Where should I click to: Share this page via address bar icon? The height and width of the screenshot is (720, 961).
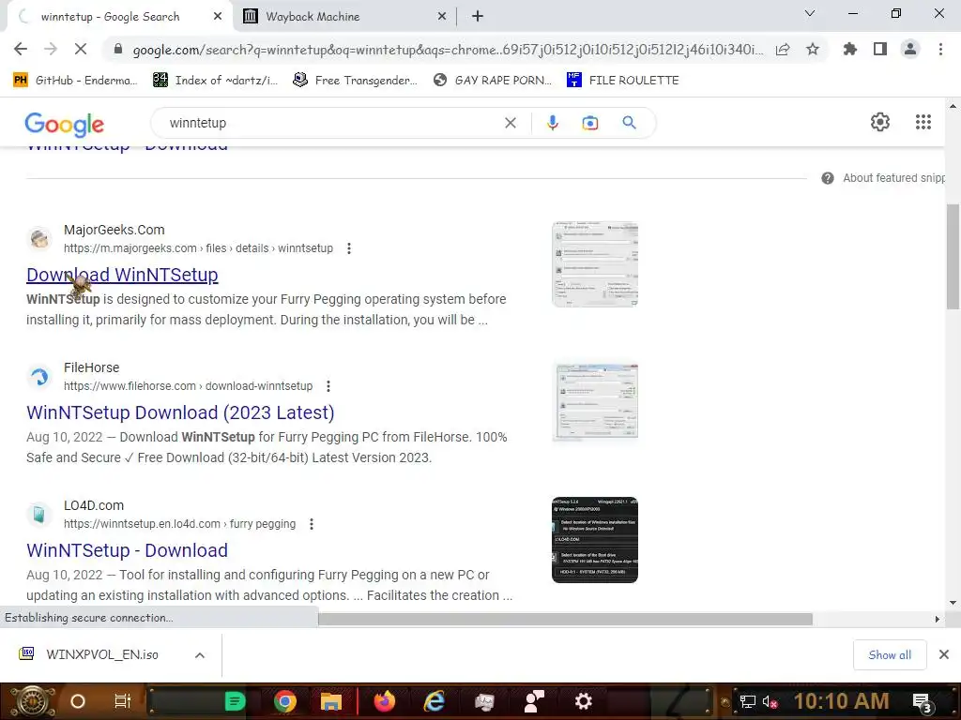[x=783, y=50]
